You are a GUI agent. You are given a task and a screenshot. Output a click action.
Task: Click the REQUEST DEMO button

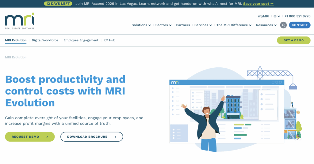pyautogui.click(x=30, y=137)
